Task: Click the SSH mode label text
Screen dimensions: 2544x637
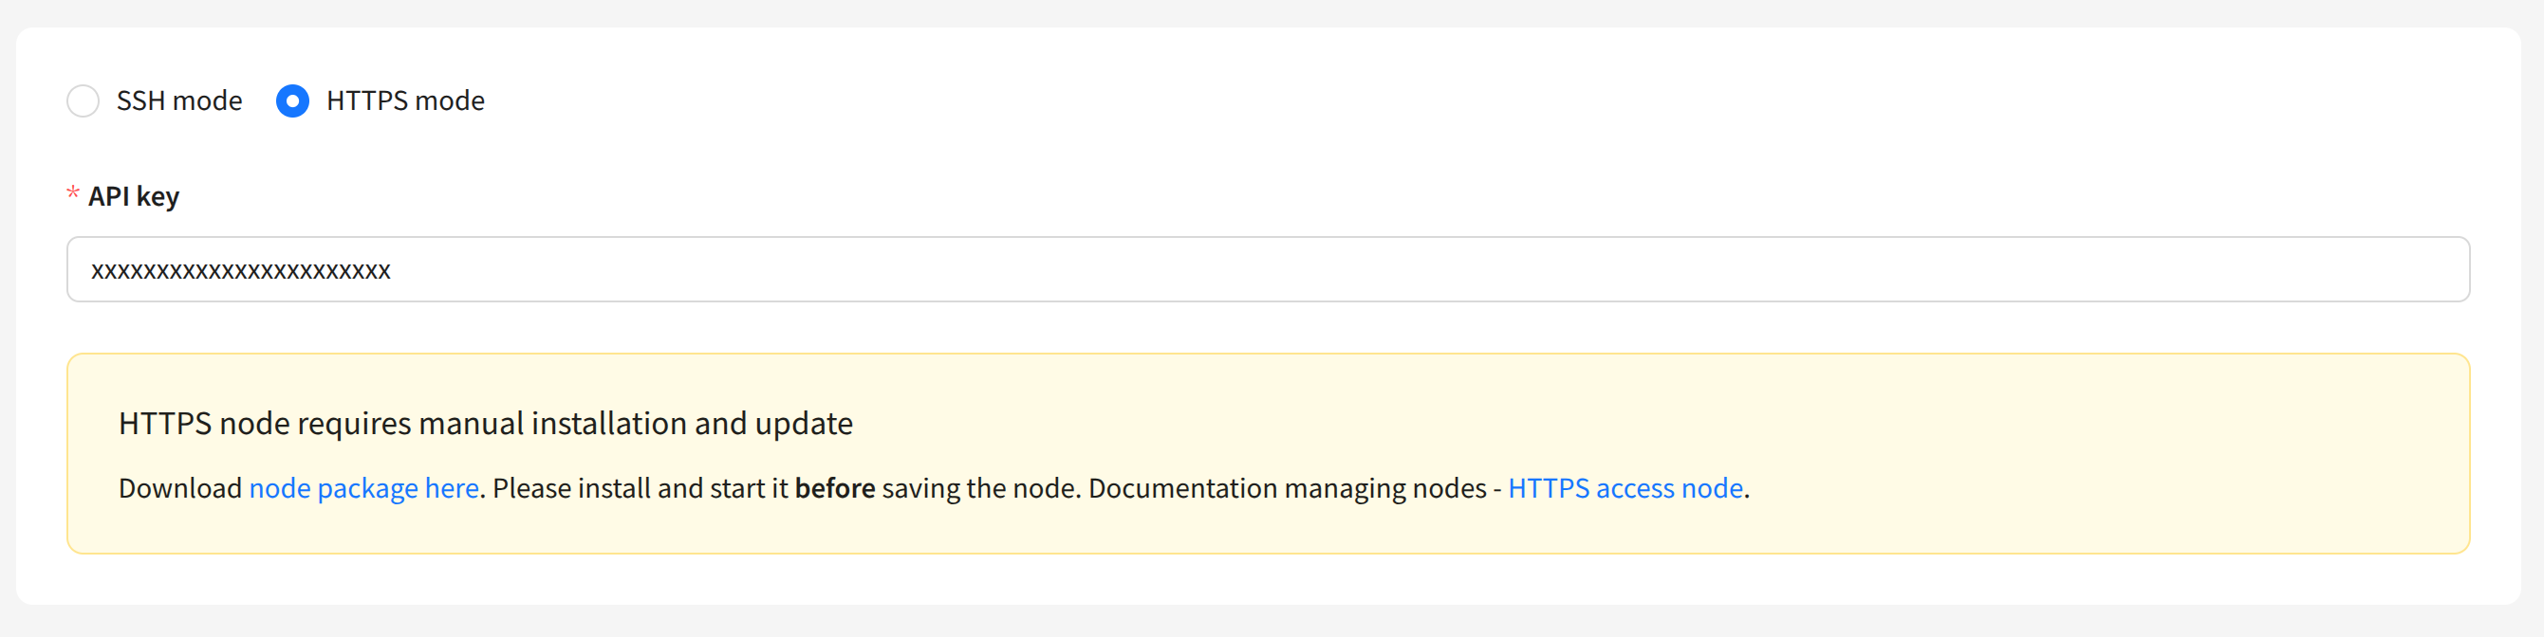Action: click(x=178, y=100)
